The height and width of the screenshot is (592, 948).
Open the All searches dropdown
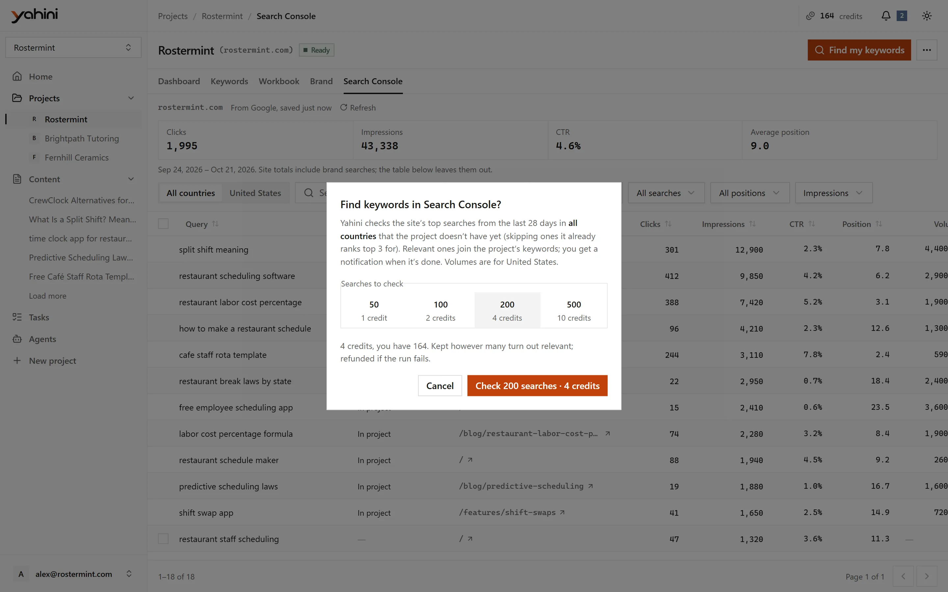(x=666, y=193)
